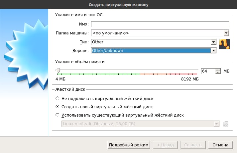Open the Linux mint.vdi disk dropdown
The image size is (237, 153).
[x=140, y=124]
